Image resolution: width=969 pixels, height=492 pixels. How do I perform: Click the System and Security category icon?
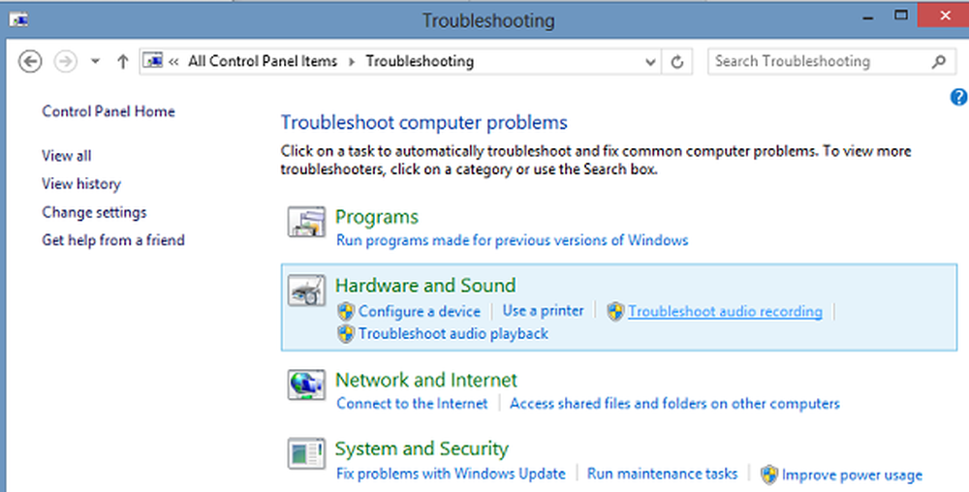pyautogui.click(x=306, y=453)
